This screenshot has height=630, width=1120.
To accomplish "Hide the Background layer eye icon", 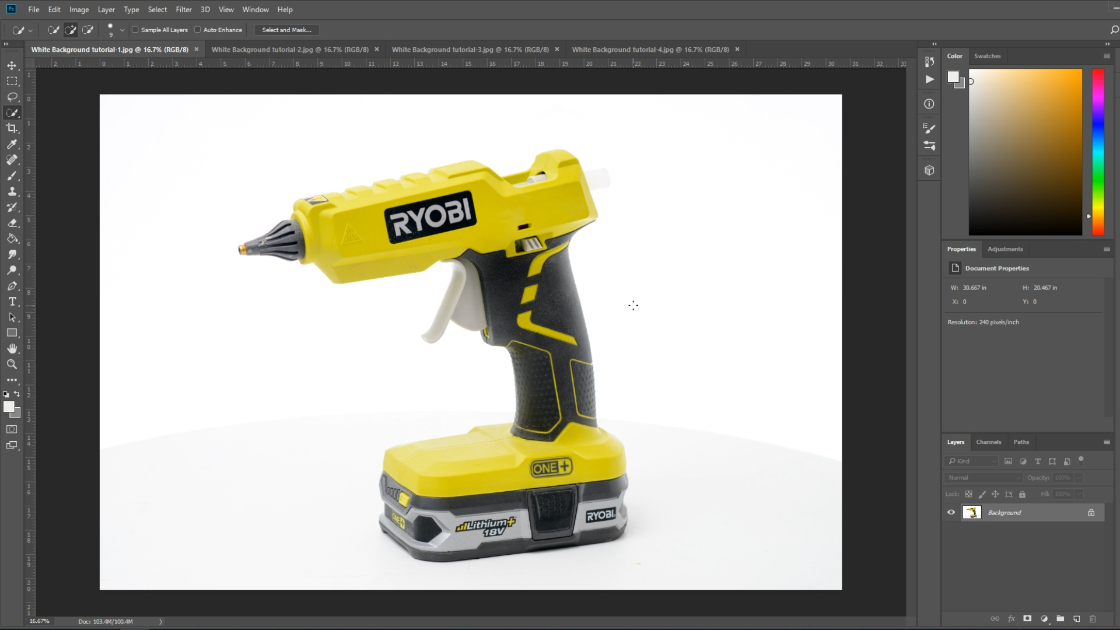I will coord(951,512).
